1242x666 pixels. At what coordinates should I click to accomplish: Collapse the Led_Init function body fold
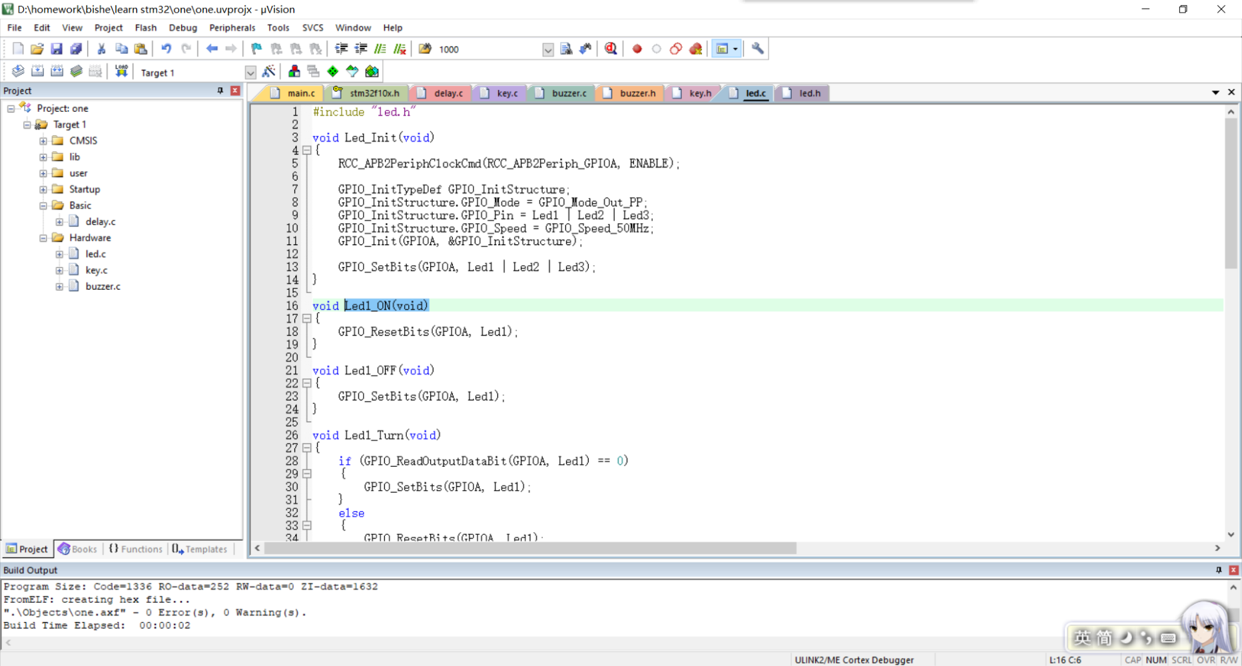tap(307, 151)
